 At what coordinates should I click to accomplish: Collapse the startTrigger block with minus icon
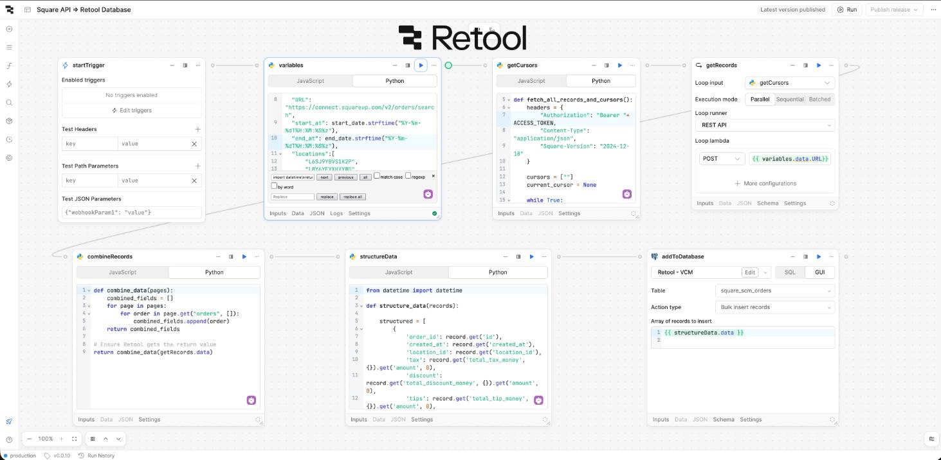(172, 65)
